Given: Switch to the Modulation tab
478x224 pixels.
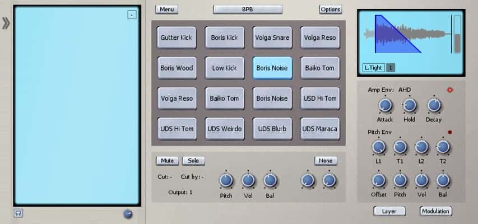Looking at the screenshot, I should (435, 211).
